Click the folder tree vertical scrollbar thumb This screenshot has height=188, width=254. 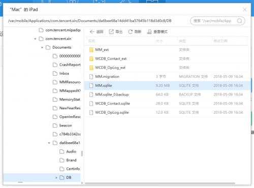[82, 153]
